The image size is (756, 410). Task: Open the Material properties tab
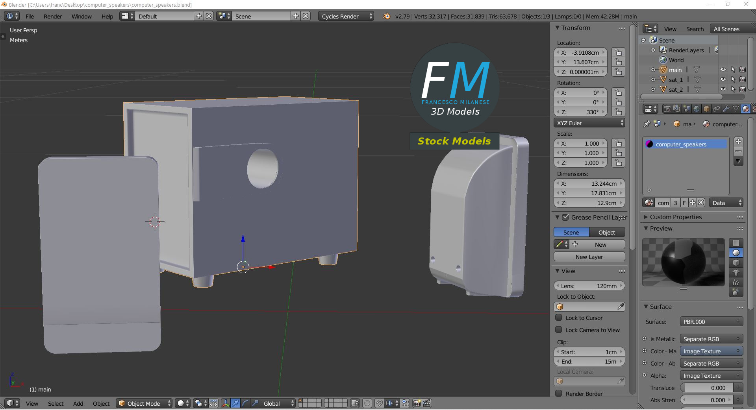tap(746, 109)
